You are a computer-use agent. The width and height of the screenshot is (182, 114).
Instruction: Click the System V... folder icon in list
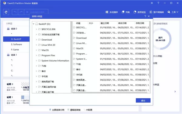(x=74, y=59)
